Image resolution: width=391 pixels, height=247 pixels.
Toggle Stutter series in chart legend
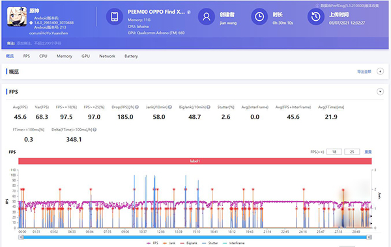210,243
